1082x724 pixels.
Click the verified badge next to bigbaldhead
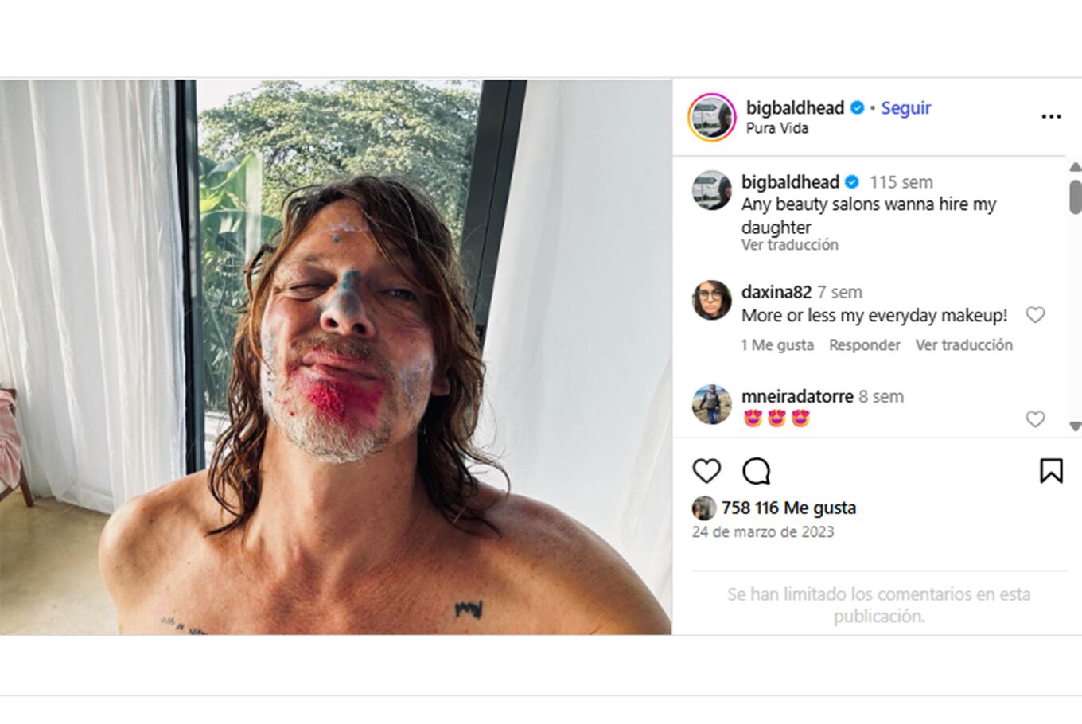pos(858,107)
